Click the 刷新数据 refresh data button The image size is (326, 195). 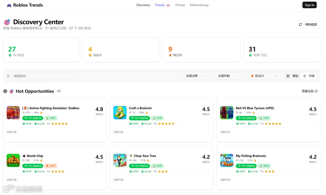tap(308, 24)
